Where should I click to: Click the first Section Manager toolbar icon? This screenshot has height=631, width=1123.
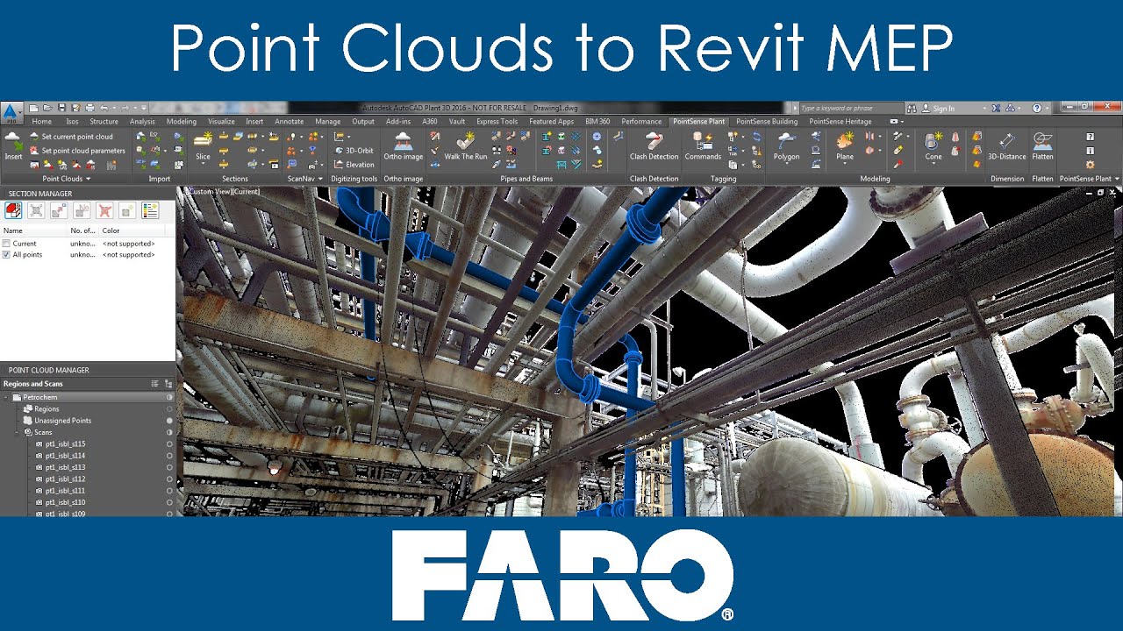point(13,210)
